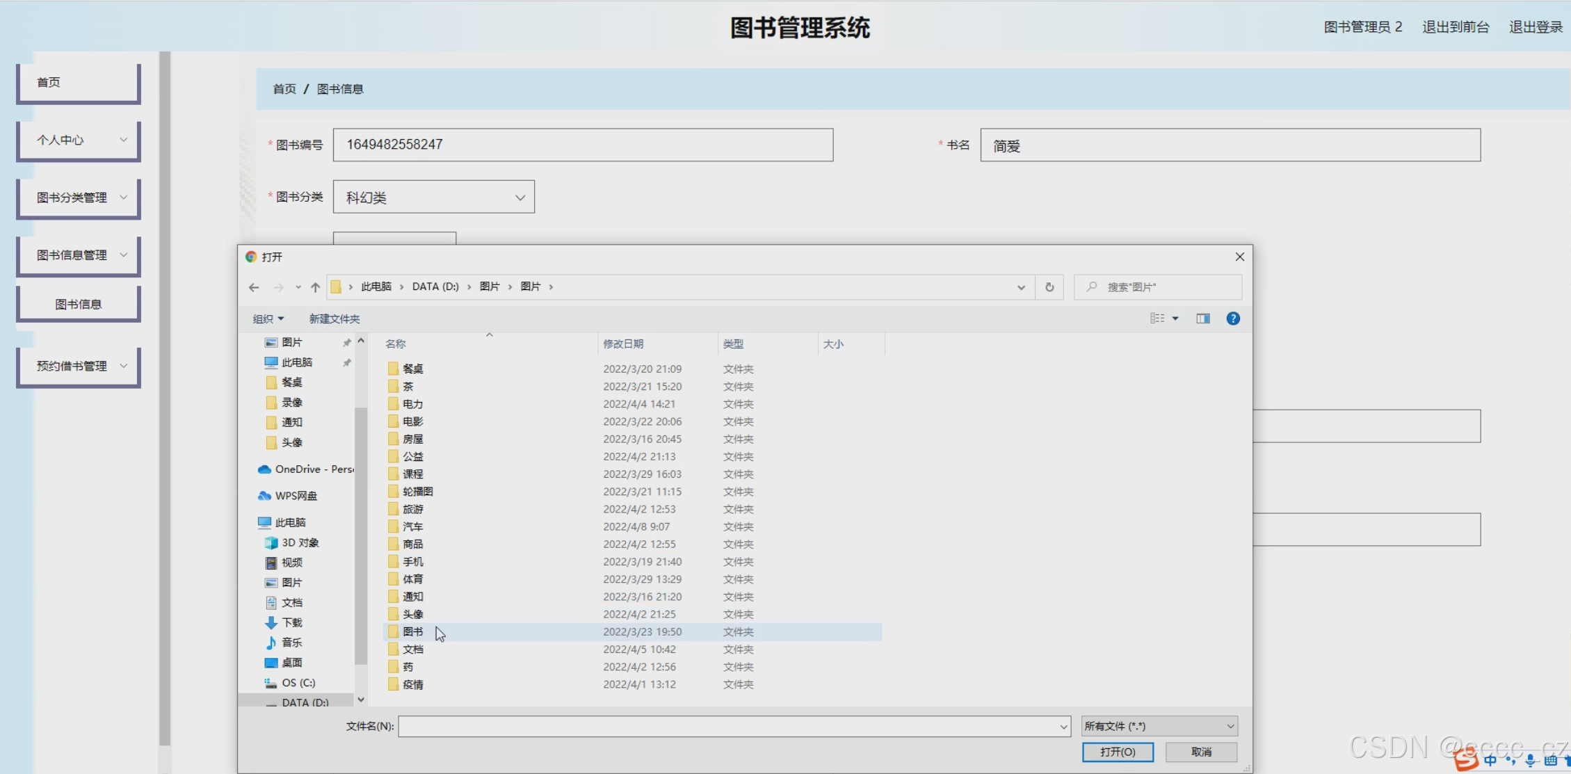This screenshot has width=1571, height=774.
Task: Expand the 图书分类 dropdown
Action: coord(434,197)
